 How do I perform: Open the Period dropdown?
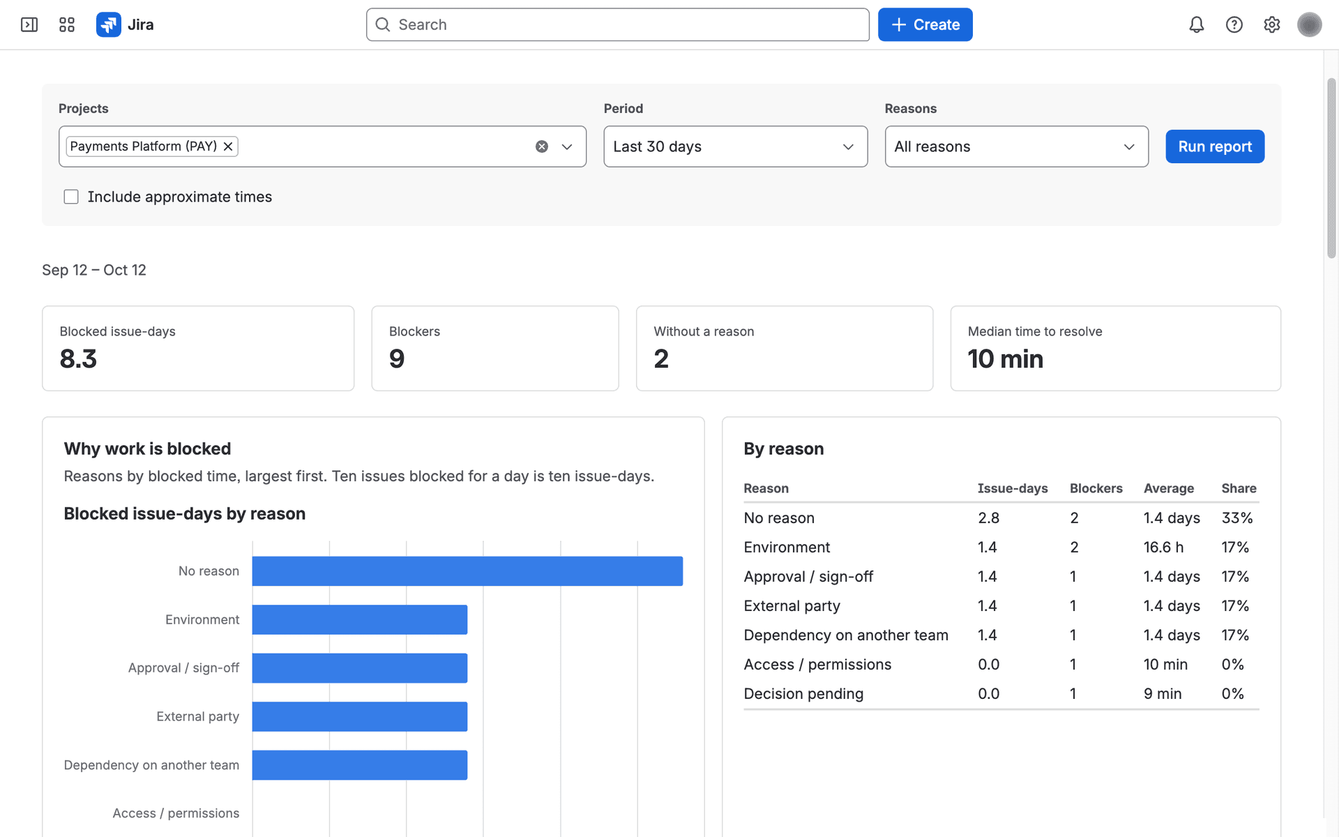[736, 146]
